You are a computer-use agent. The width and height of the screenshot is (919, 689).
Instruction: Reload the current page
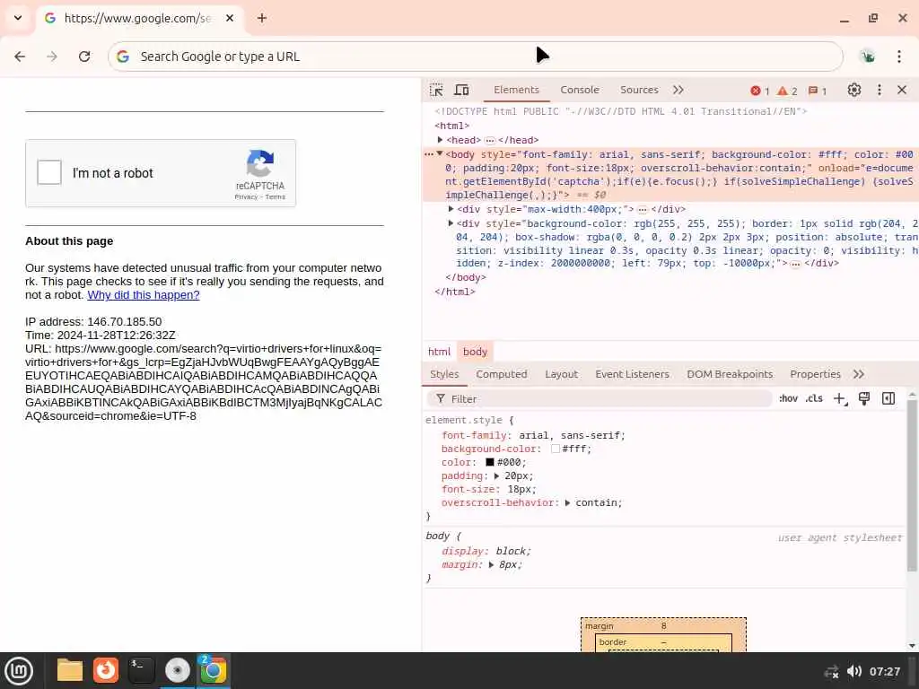pos(84,57)
